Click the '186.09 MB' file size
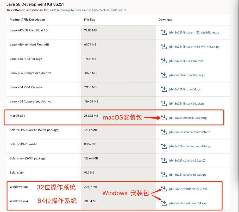Screen dimensions: 239x212 tap(91, 101)
